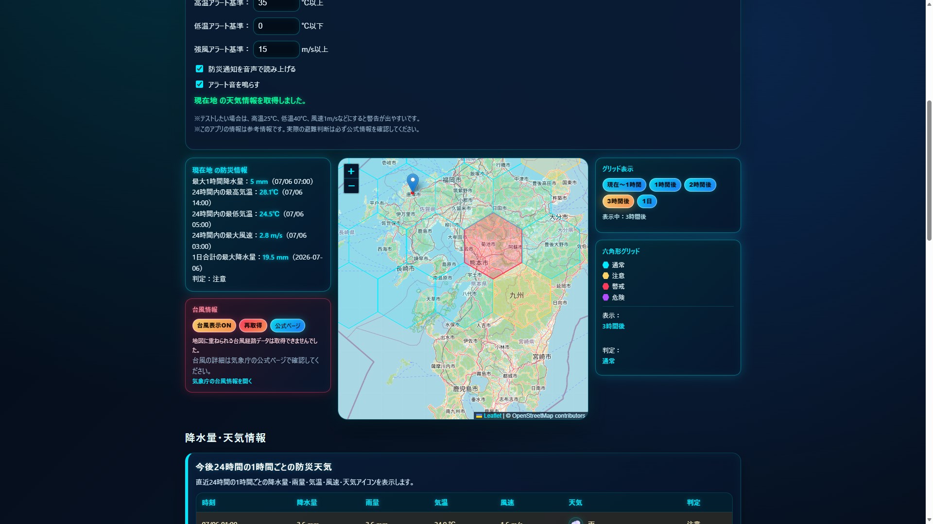Screen dimensions: 933x524
Task: Select the red 警戒 hexagon legend icon
Action: point(605,286)
